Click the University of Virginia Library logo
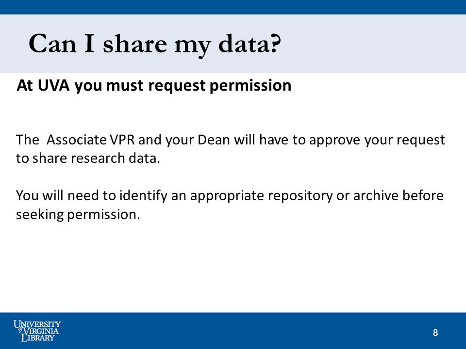 [x=37, y=331]
